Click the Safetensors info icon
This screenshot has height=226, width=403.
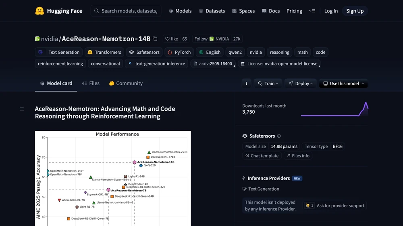[x=279, y=136]
